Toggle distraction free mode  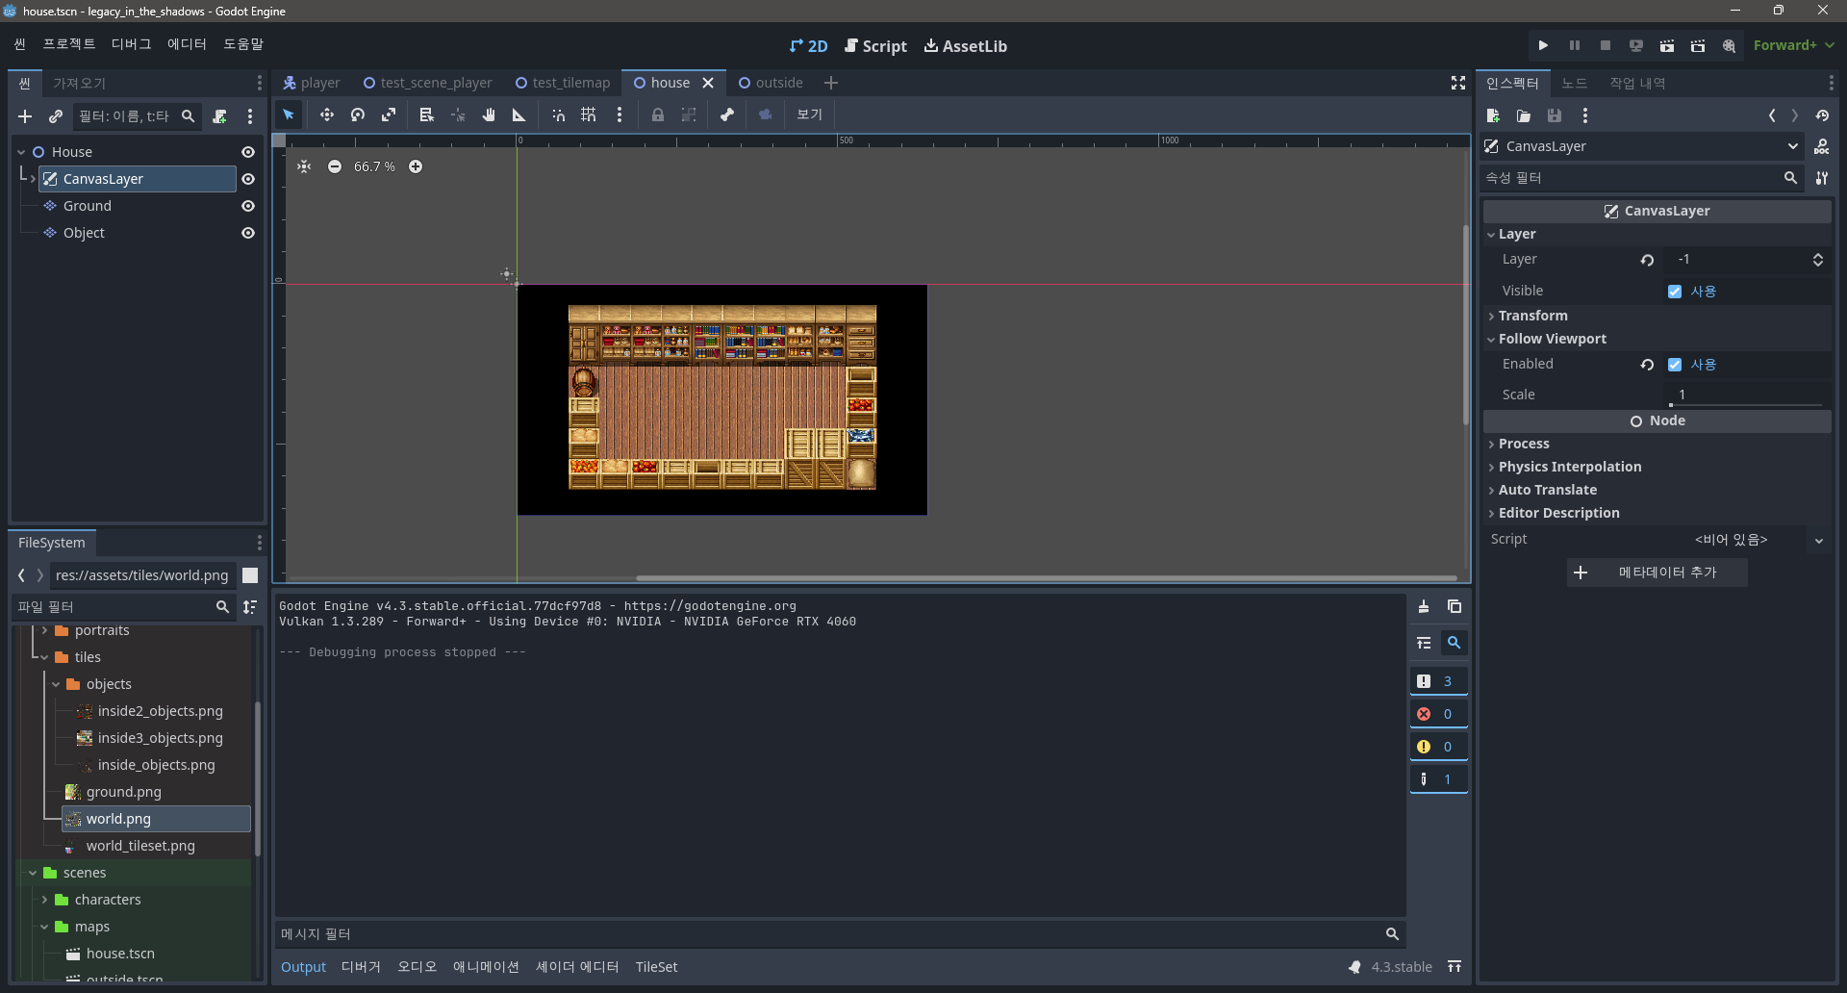(x=1458, y=83)
